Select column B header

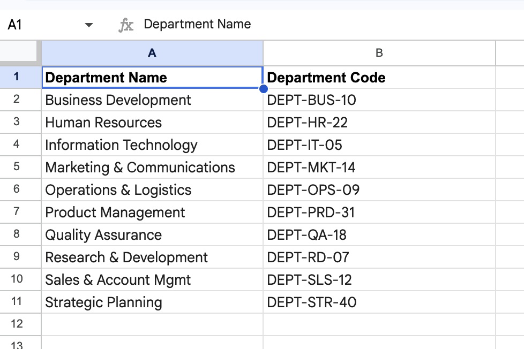pyautogui.click(x=379, y=52)
